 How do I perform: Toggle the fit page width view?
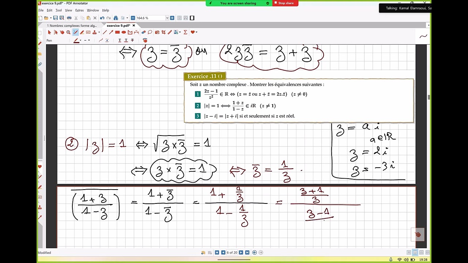(185, 18)
